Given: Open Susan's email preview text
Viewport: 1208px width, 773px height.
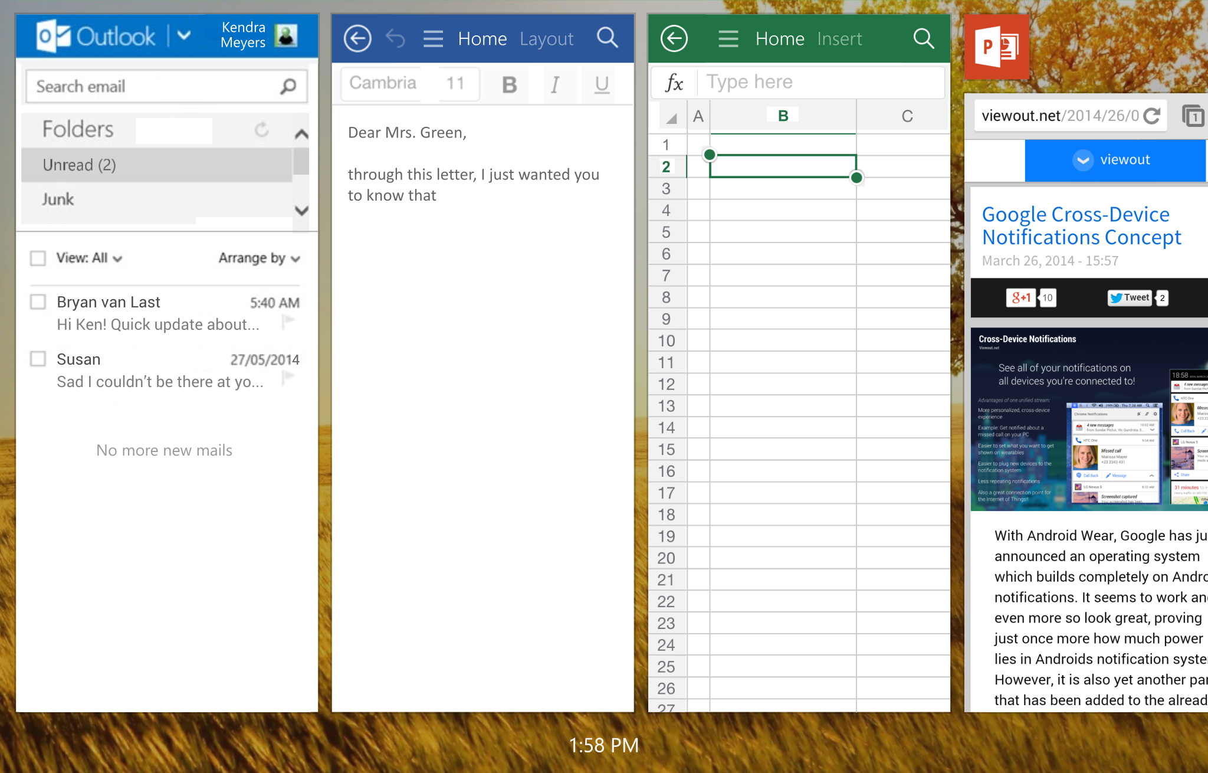Looking at the screenshot, I should coord(160,382).
